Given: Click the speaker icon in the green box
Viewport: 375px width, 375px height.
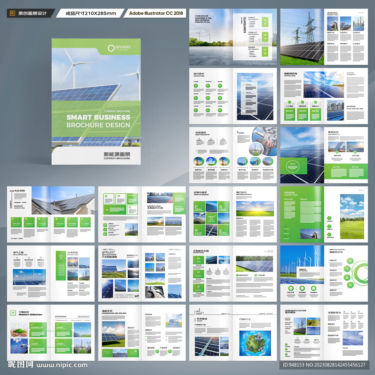Looking at the screenshot, I should point(107,210).
